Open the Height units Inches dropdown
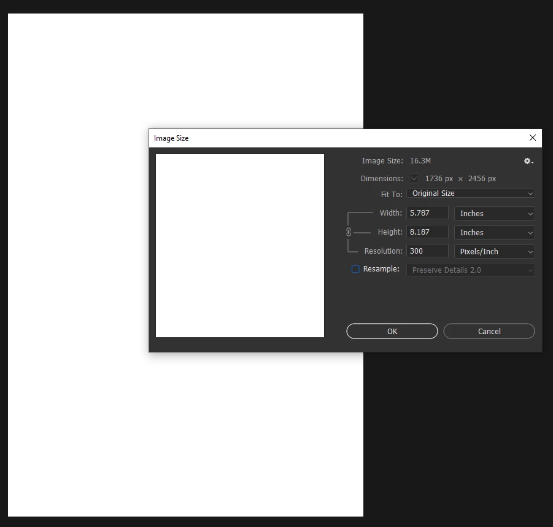Image resolution: width=553 pixels, height=527 pixels. pyautogui.click(x=495, y=233)
